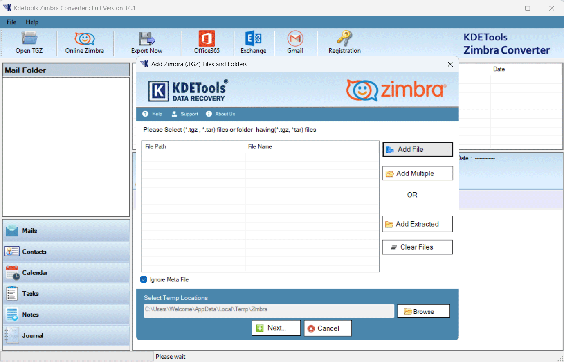Click the Export Now toolbar icon
Screen dimensions: 564x362
pyautogui.click(x=146, y=43)
